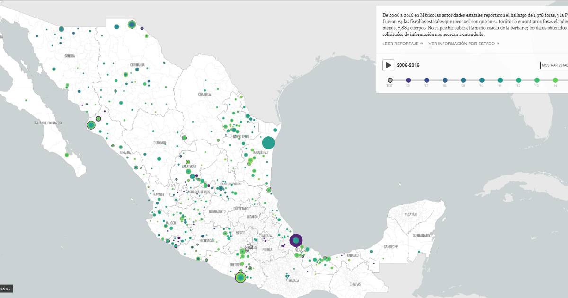Select the TOT total marker on the timeline
Viewport: 568px width, 298px height.
point(390,80)
